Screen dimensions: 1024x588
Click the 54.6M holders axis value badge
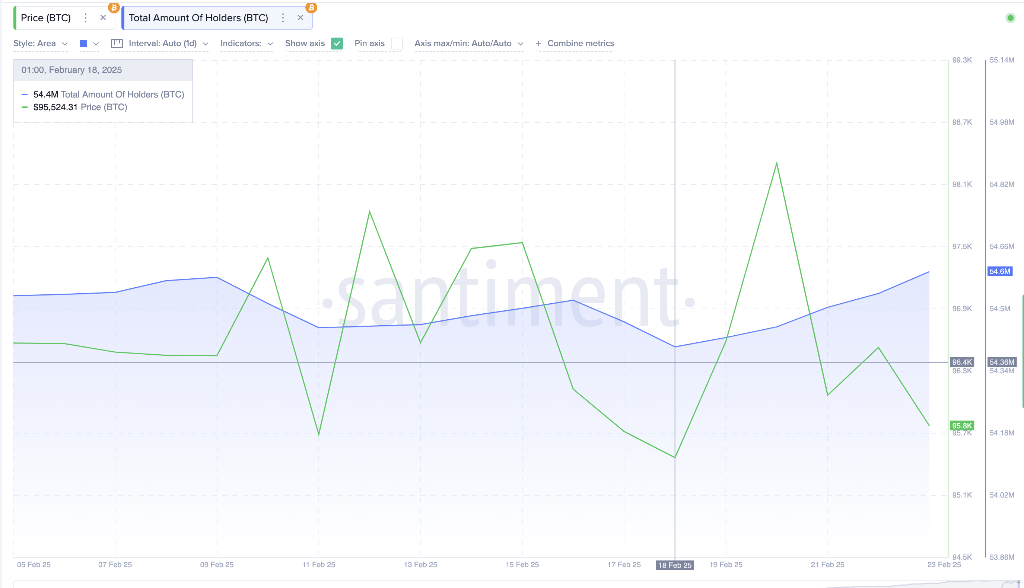point(1000,271)
